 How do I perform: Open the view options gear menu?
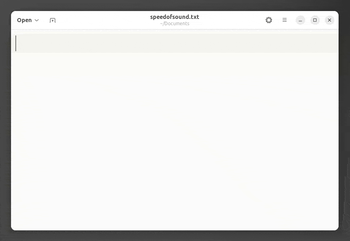[x=269, y=20]
